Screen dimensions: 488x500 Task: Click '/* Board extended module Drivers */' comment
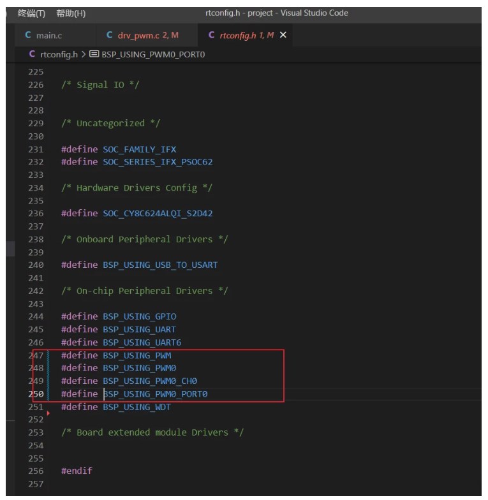[x=152, y=432]
